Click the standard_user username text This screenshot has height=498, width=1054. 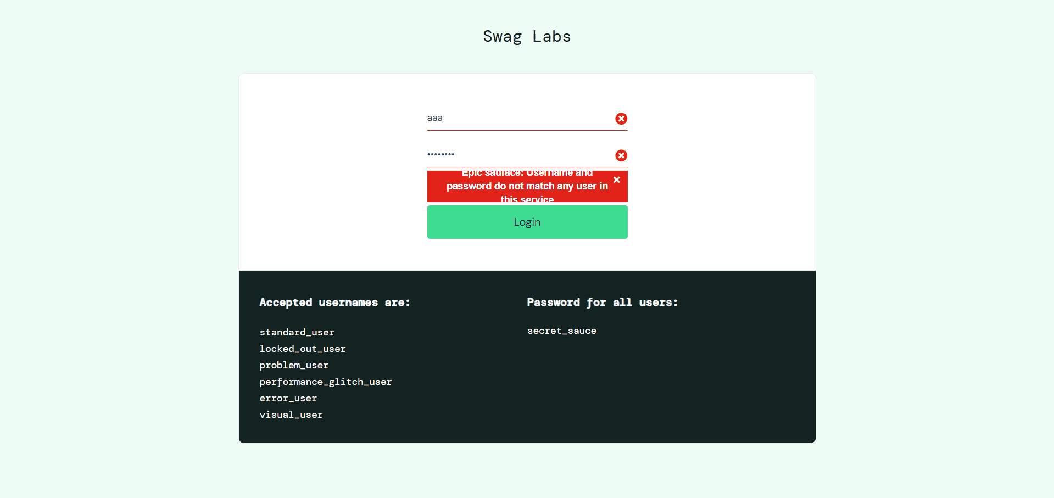pos(297,332)
